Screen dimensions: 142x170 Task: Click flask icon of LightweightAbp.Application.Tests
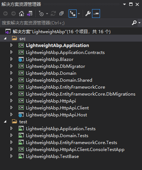click(x=21, y=128)
